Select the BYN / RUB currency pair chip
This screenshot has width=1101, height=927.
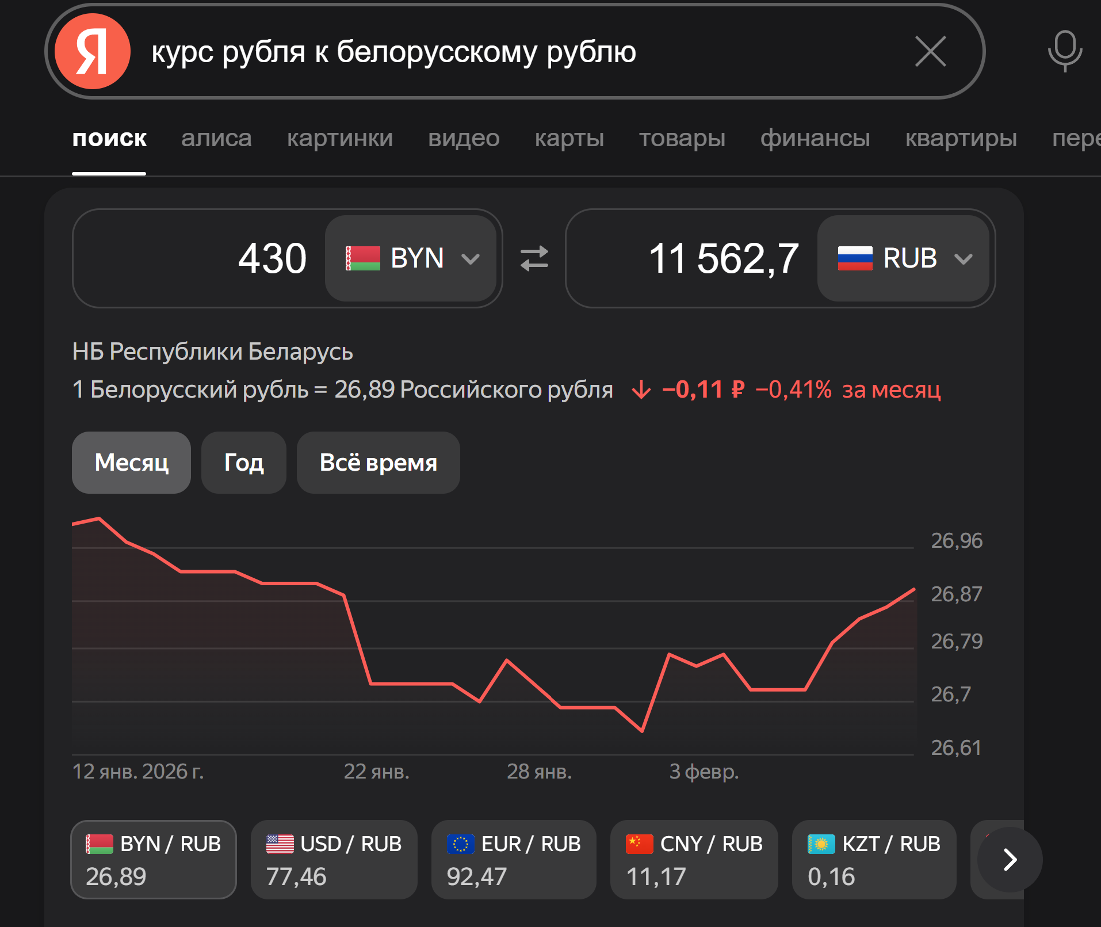point(154,860)
